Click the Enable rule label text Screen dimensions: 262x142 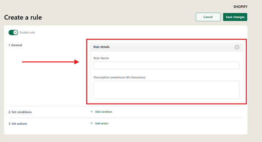[27, 33]
